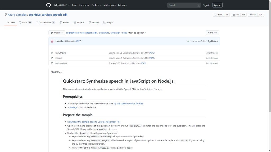Open #570 link in the README.md row

[152, 53]
